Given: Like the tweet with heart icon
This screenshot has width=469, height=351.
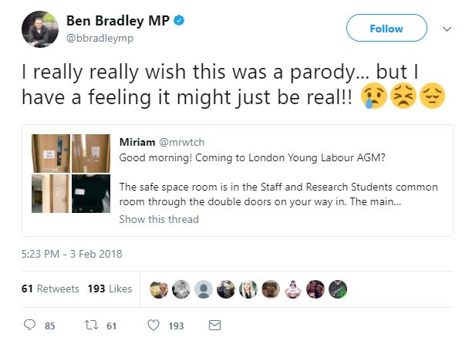Looking at the screenshot, I should pyautogui.click(x=153, y=326).
